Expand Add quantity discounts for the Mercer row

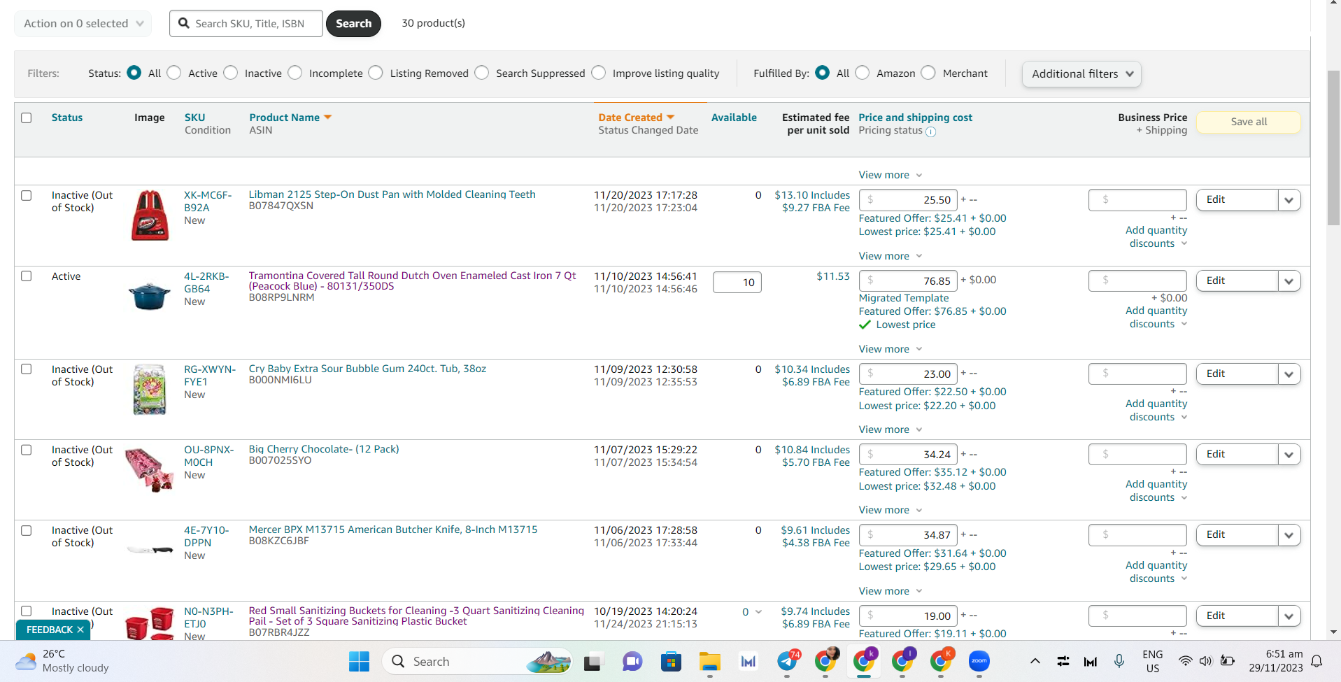[1156, 571]
